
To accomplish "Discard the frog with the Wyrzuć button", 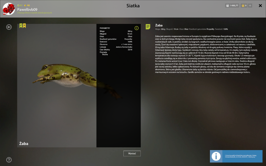I will (x=132, y=154).
